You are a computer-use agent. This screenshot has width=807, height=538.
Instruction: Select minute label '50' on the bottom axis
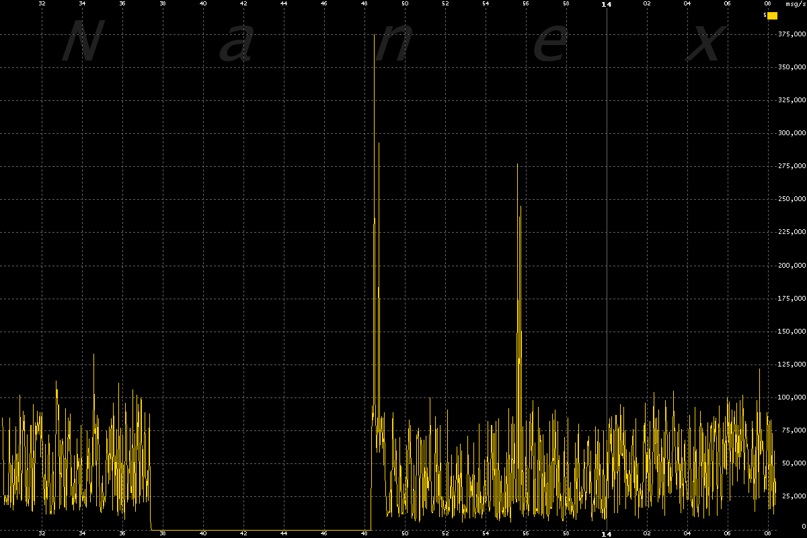coord(405,534)
